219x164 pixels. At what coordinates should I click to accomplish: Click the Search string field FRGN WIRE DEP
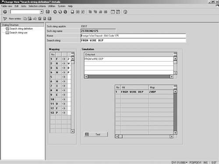pos(133,40)
